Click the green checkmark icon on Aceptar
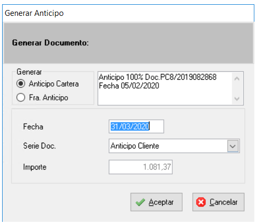Image resolution: width=257 pixels, height=224 pixels. pyautogui.click(x=140, y=202)
